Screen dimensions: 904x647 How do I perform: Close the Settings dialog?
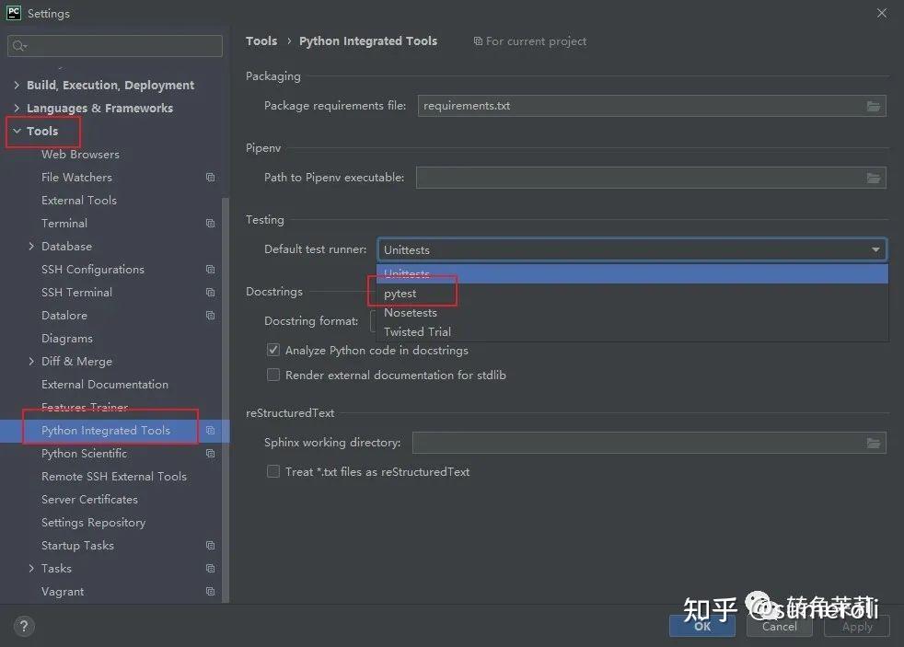[x=882, y=13]
